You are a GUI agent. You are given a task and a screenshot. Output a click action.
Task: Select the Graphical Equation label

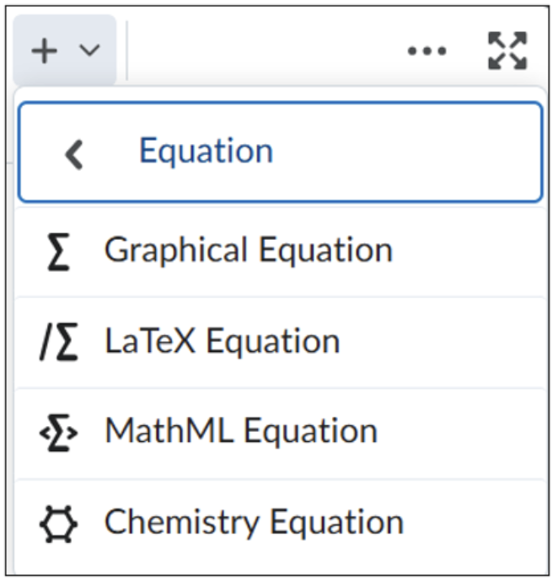249,250
